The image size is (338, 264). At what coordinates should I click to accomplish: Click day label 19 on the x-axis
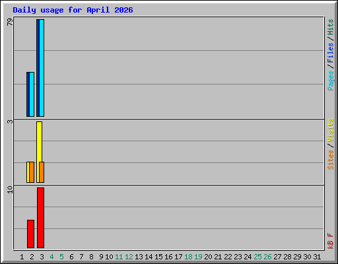(198, 257)
